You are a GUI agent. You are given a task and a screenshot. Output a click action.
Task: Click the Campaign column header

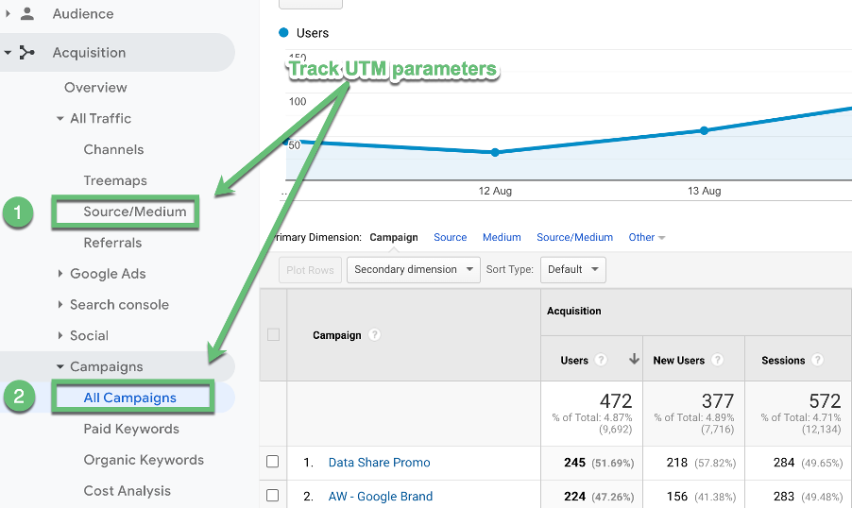coord(337,335)
